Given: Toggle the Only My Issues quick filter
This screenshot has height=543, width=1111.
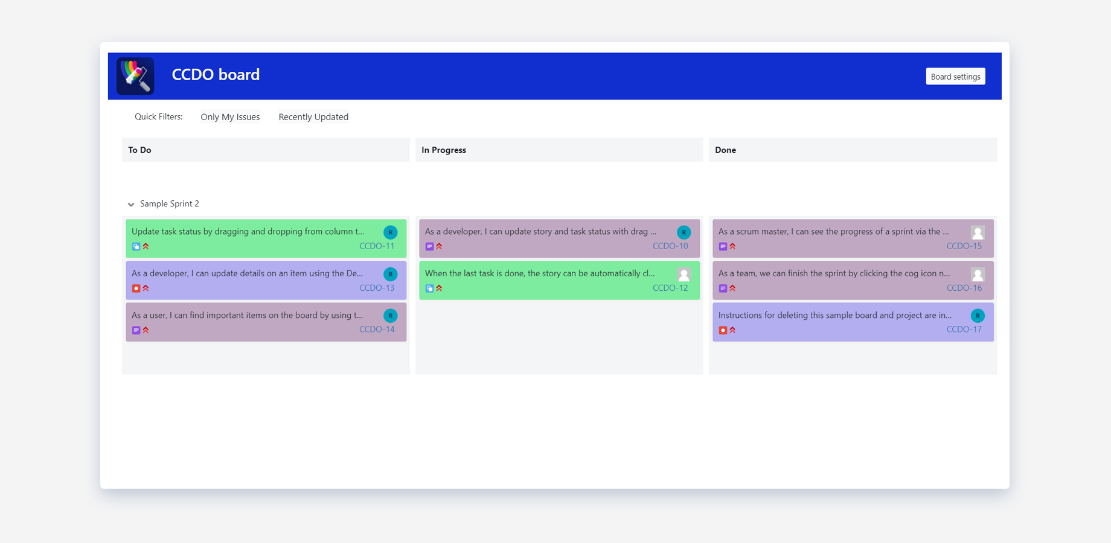Looking at the screenshot, I should (x=230, y=117).
